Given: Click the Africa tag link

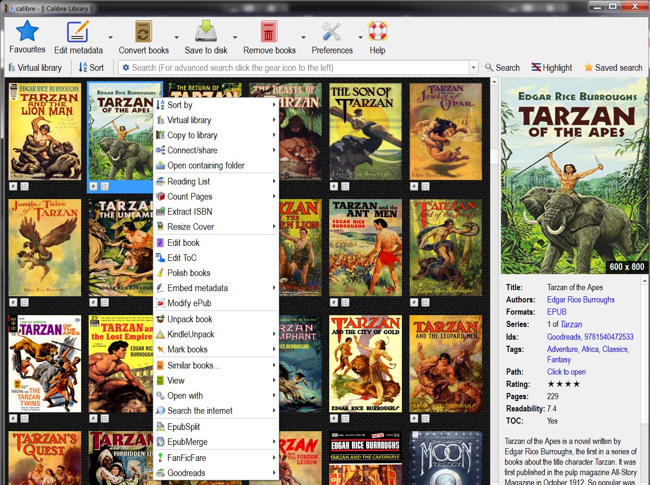Looking at the screenshot, I should pos(590,349).
